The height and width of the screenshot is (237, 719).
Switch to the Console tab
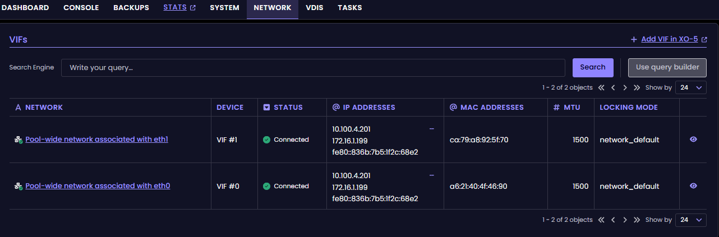(81, 8)
